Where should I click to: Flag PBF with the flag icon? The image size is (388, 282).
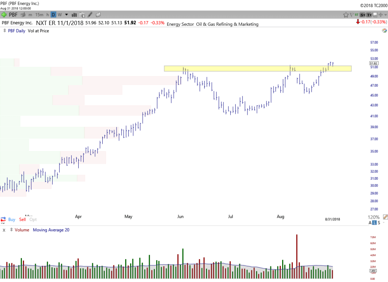[x=352, y=15]
